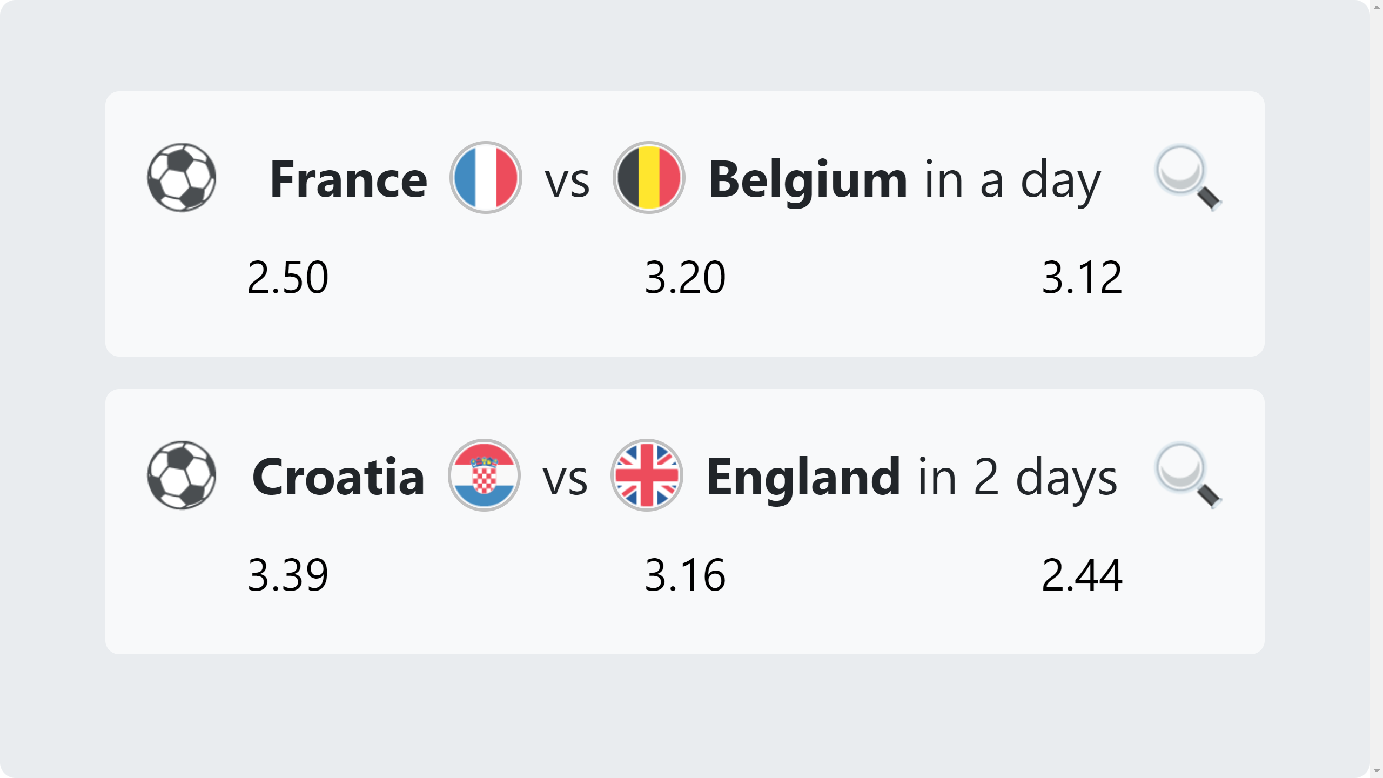Click the soccer ball icon beside France
Image resolution: width=1383 pixels, height=778 pixels.
[182, 178]
